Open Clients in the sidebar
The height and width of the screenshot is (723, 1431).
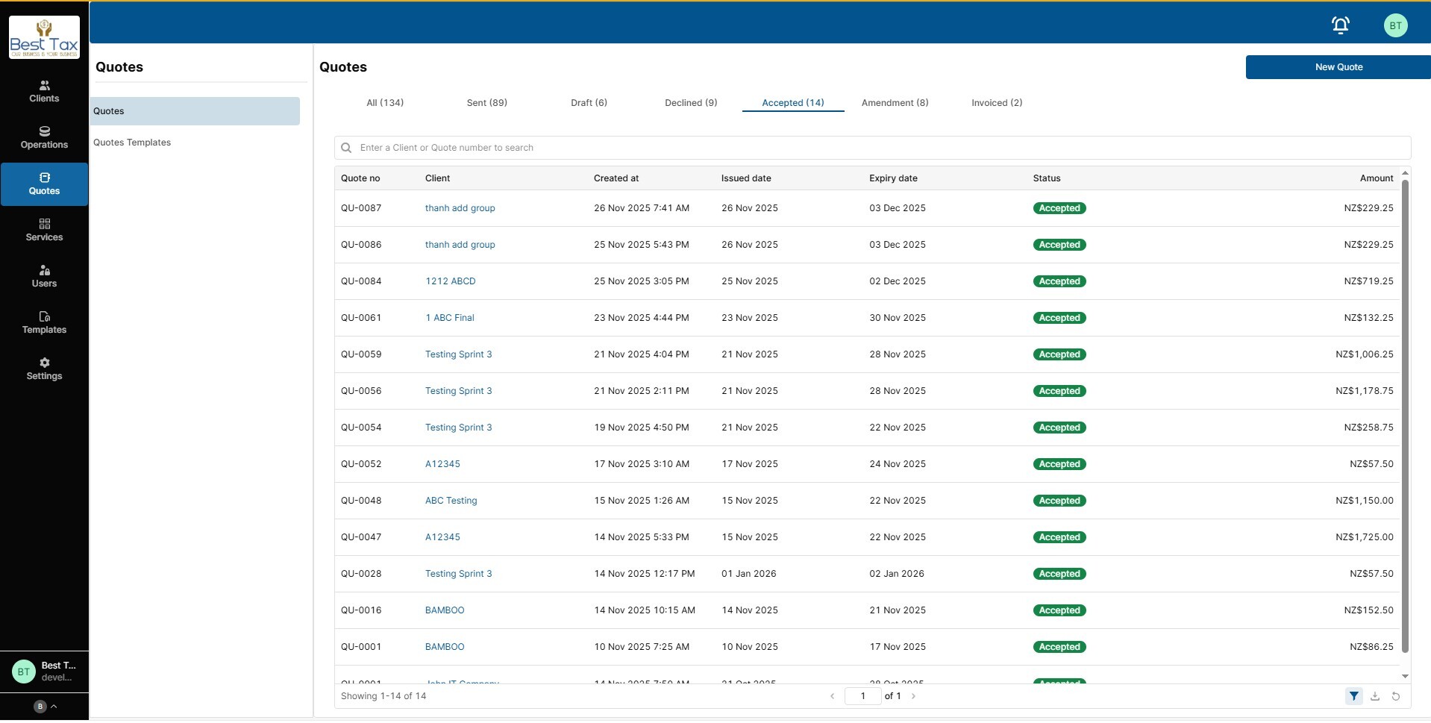coord(44,91)
